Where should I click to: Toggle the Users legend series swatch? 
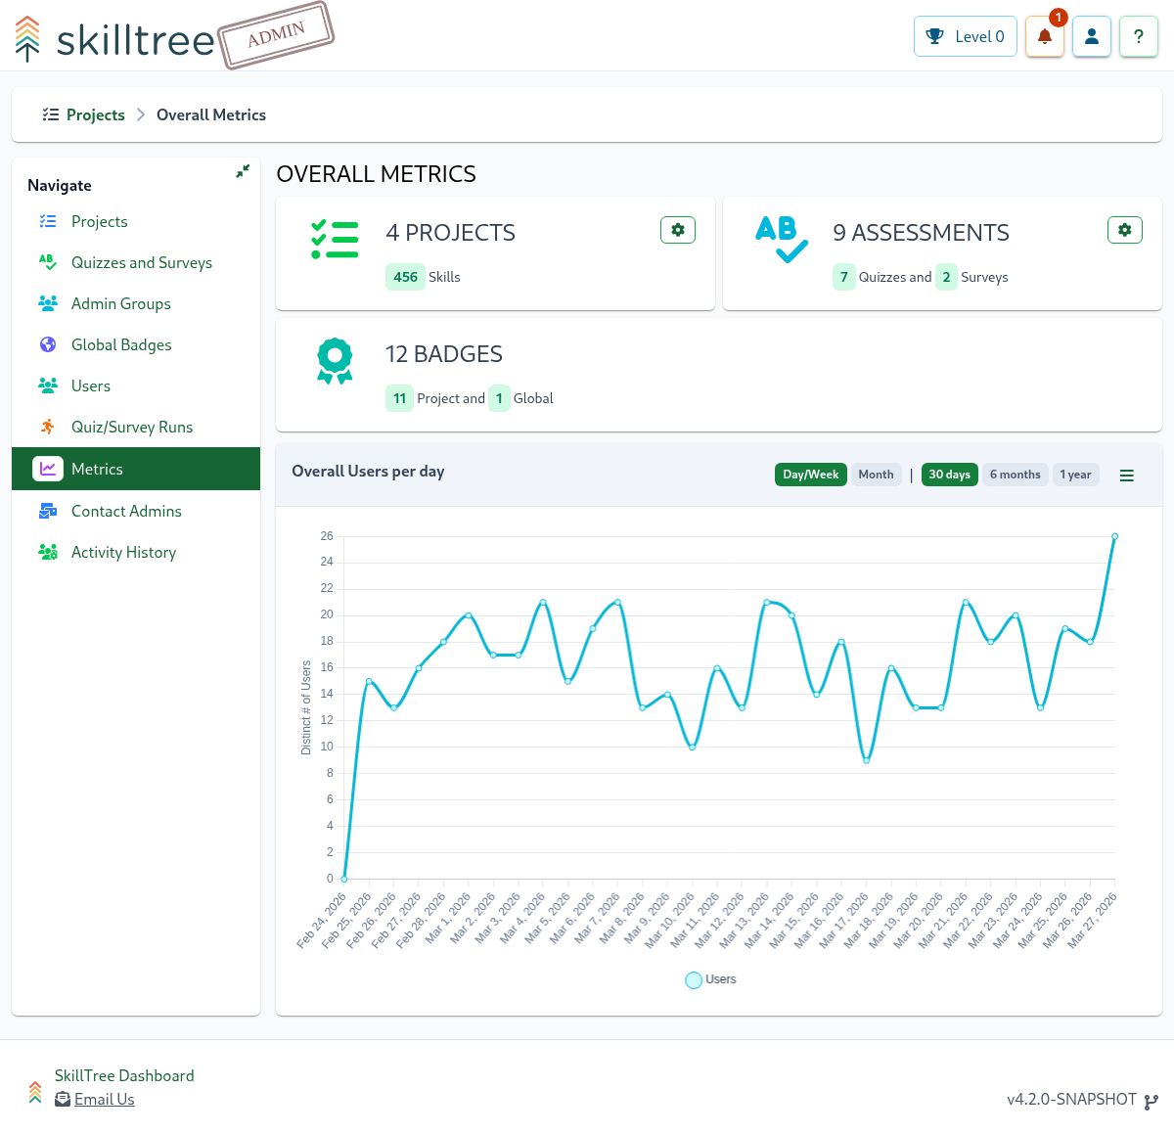tap(694, 980)
